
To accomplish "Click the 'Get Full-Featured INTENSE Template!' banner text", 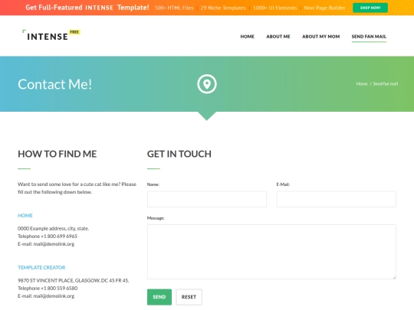I will pyautogui.click(x=87, y=8).
